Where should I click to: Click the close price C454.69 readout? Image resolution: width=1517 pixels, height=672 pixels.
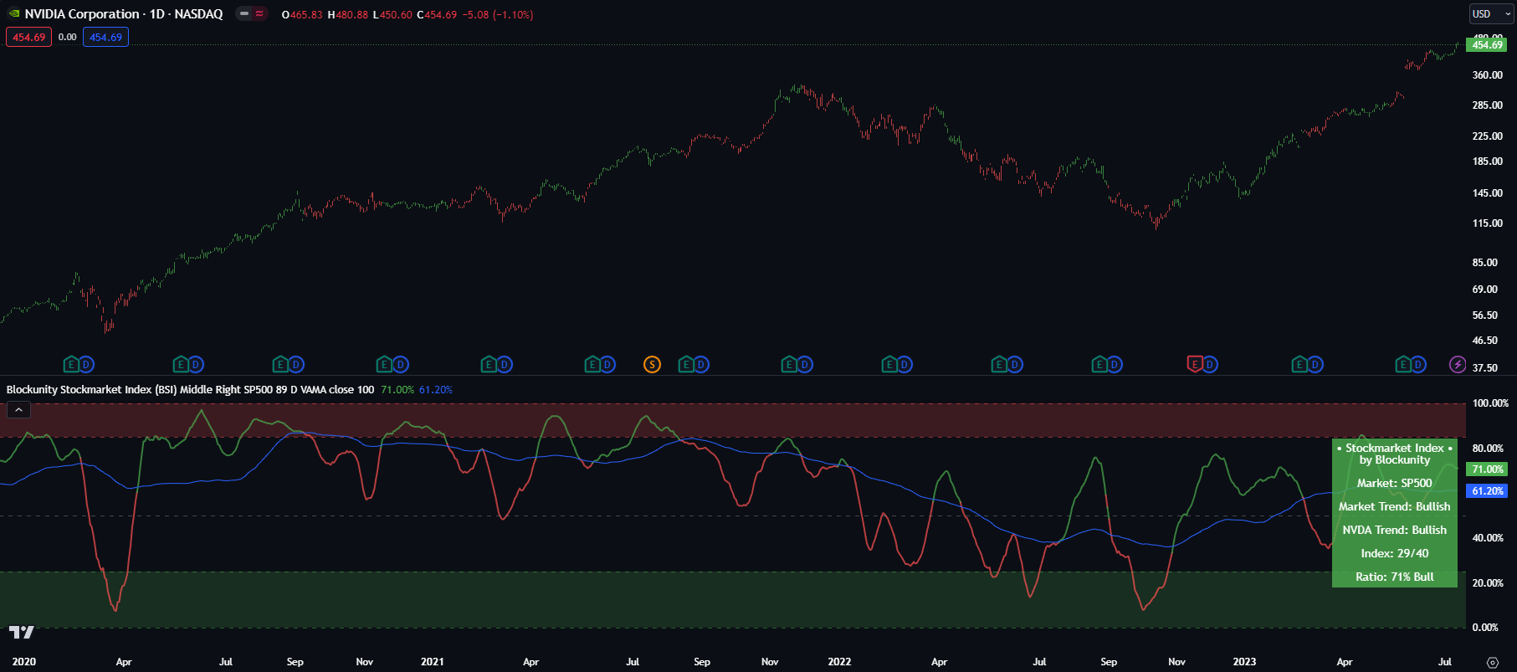click(437, 15)
